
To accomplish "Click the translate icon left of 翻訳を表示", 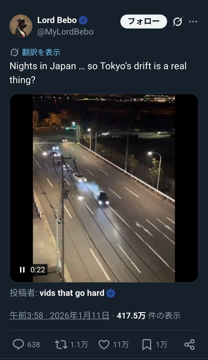I will click(14, 52).
